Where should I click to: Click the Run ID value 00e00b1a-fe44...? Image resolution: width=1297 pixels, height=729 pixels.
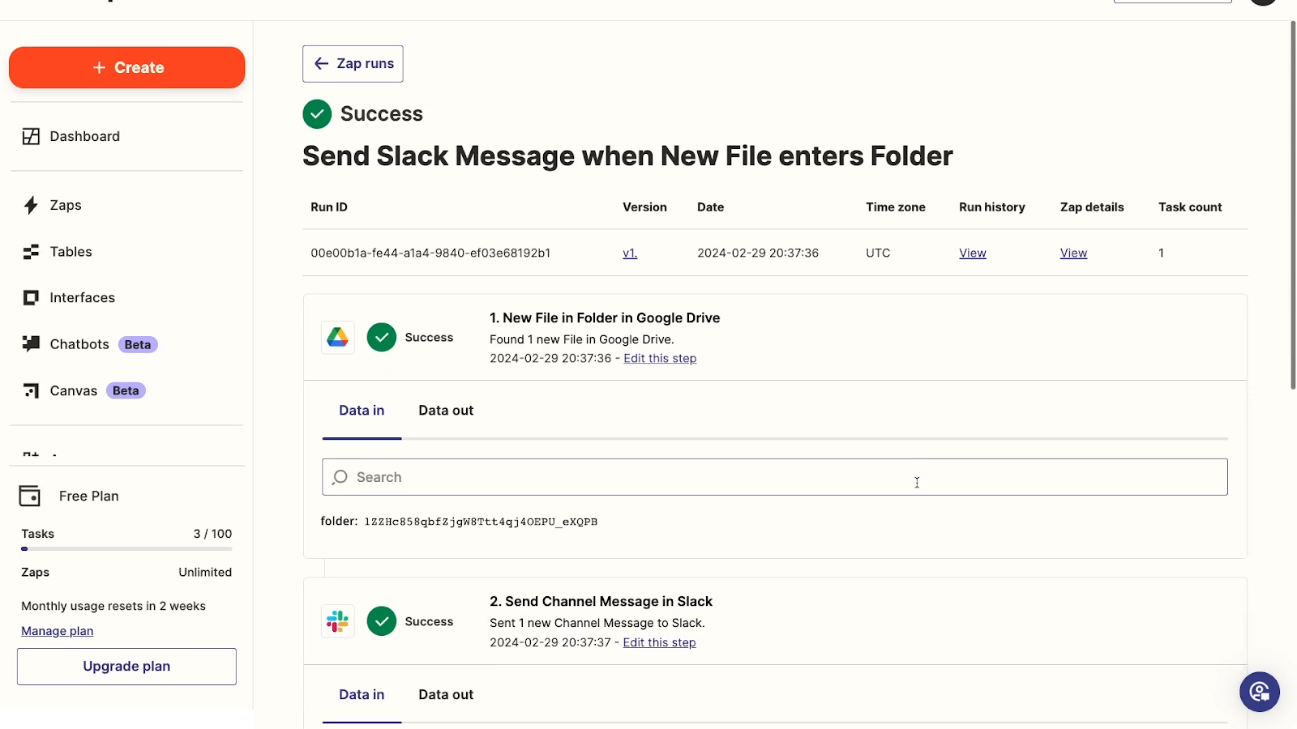430,253
